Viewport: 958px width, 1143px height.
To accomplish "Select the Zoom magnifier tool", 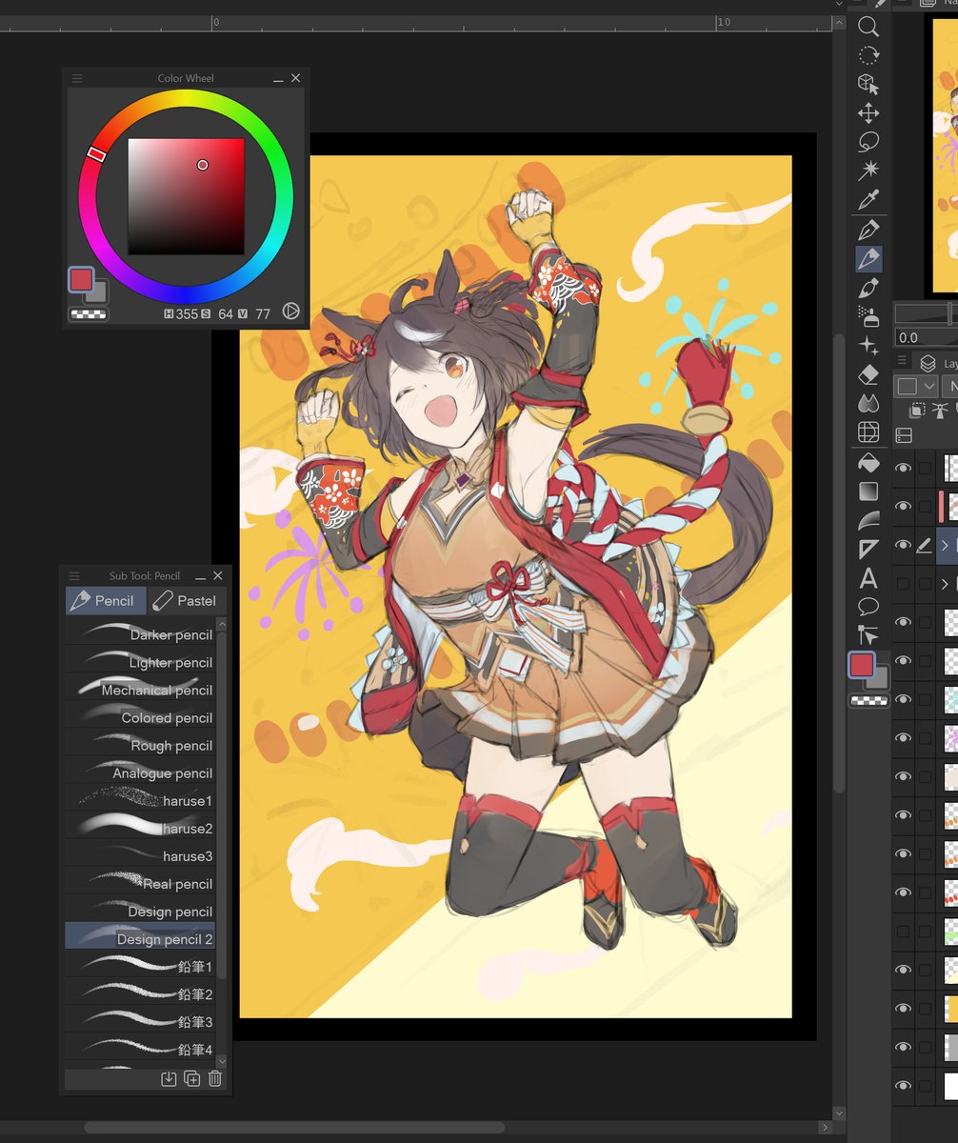I will pyautogui.click(x=868, y=28).
